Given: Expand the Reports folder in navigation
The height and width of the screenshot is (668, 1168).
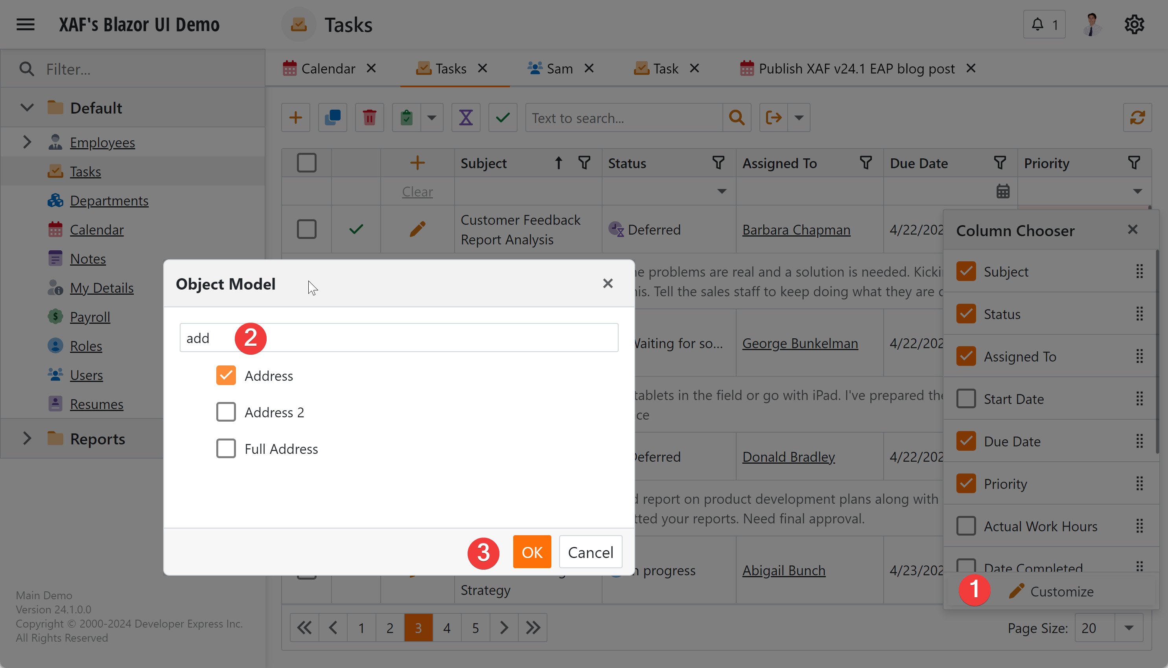Looking at the screenshot, I should (27, 439).
